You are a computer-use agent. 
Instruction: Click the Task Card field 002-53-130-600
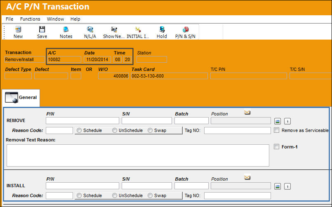170,76
